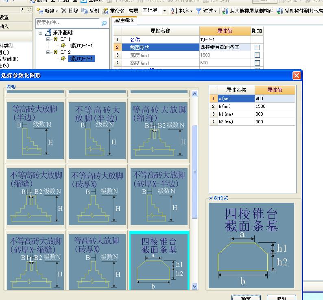The width and height of the screenshot is (323, 300).
Task: Click the 新建 (New) toolbar icon
Action: pyautogui.click(x=40, y=11)
